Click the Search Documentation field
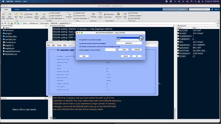Viewport: 221px width, 124px height. (199, 9)
